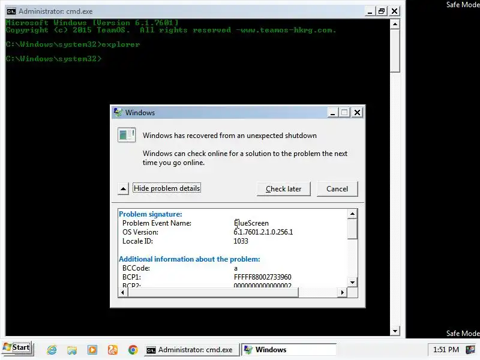The height and width of the screenshot is (360, 480).
Task: Click the BlueScreen event name value
Action: [x=251, y=223]
